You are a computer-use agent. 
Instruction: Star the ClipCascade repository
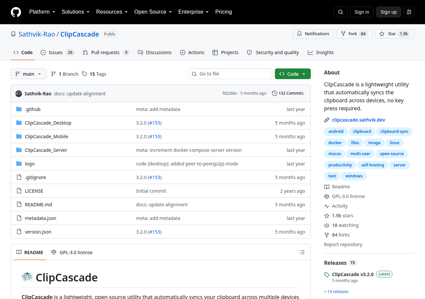[394, 34]
